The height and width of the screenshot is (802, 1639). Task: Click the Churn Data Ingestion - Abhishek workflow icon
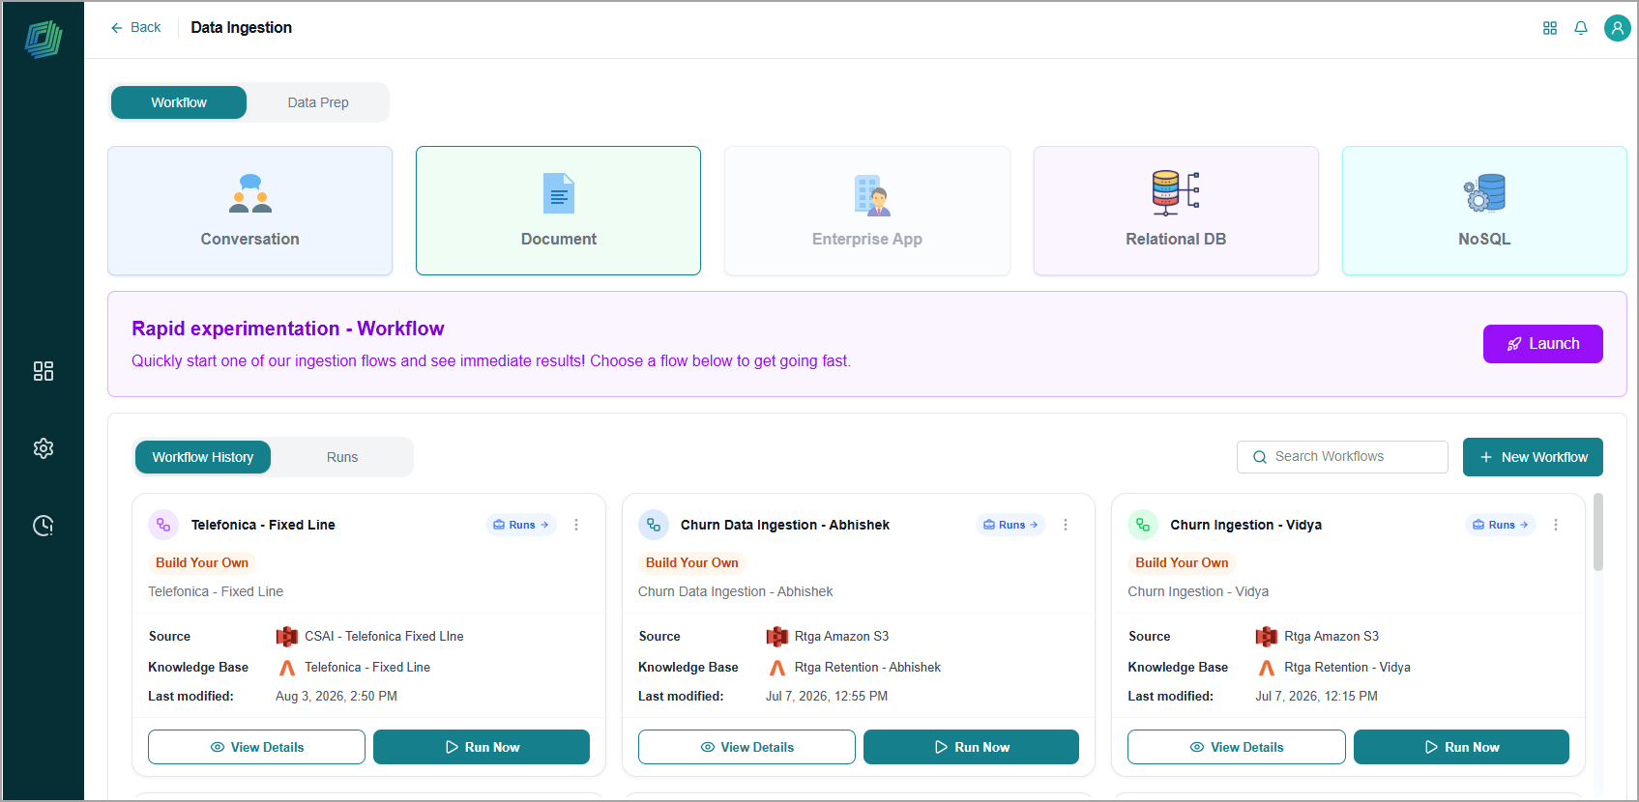tap(654, 525)
